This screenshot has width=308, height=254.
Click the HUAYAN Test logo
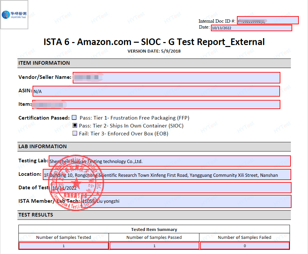14,15
